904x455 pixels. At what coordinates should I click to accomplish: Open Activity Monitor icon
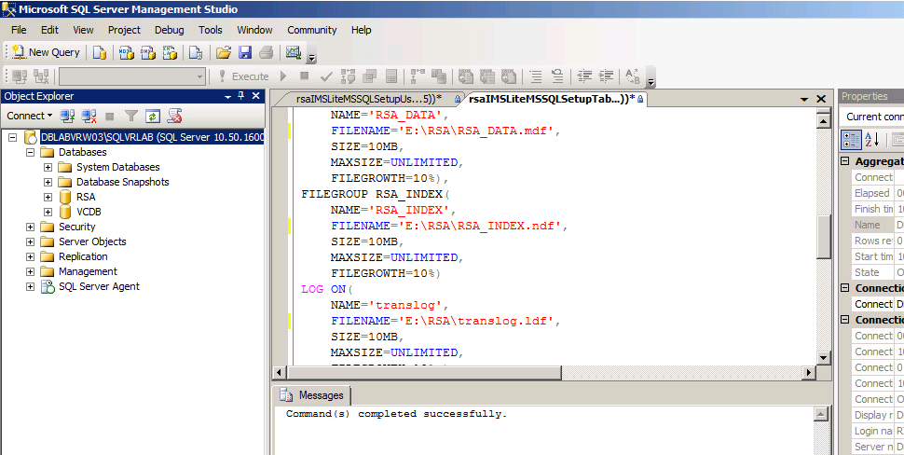294,52
